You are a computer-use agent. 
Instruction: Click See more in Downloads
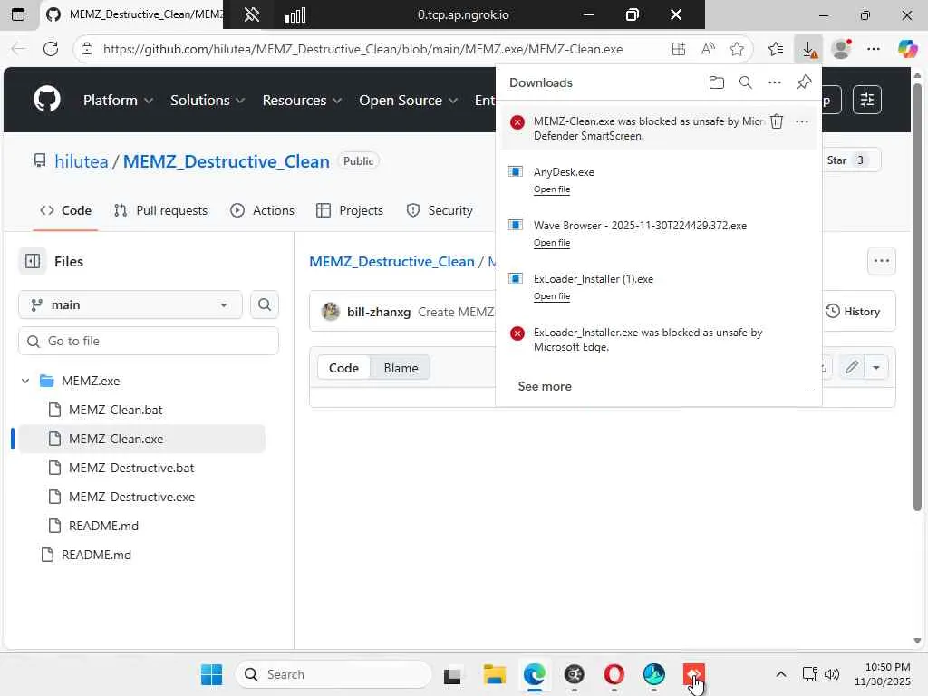(545, 386)
